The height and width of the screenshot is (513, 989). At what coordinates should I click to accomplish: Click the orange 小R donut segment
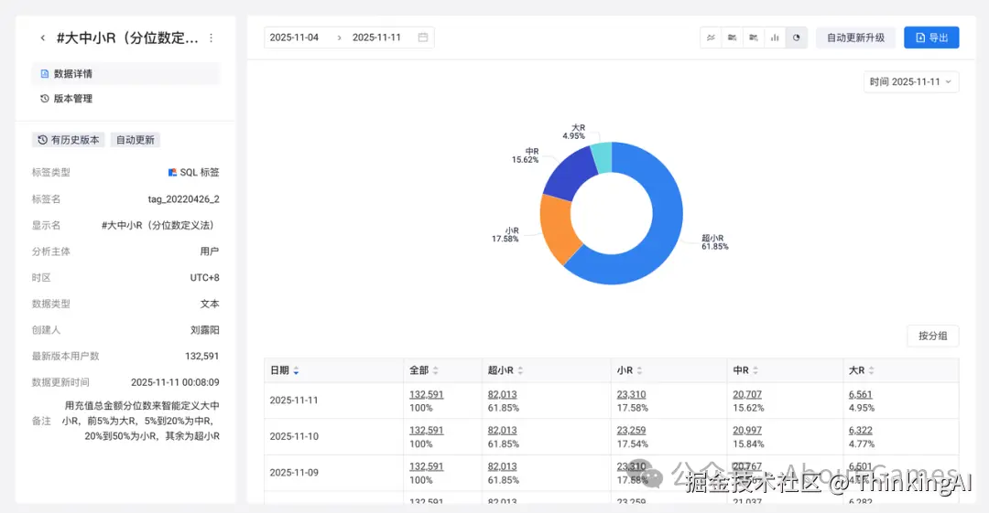[x=557, y=227]
